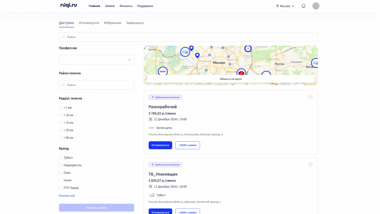Select the < 10 км search radius

click(61, 115)
